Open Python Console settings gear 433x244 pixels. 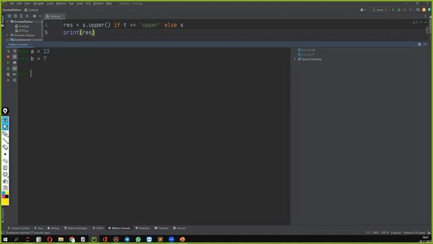click(419, 44)
